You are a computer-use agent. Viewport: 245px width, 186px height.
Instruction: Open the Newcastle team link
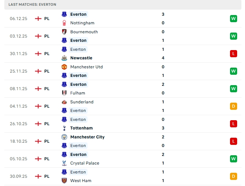click(x=81, y=58)
